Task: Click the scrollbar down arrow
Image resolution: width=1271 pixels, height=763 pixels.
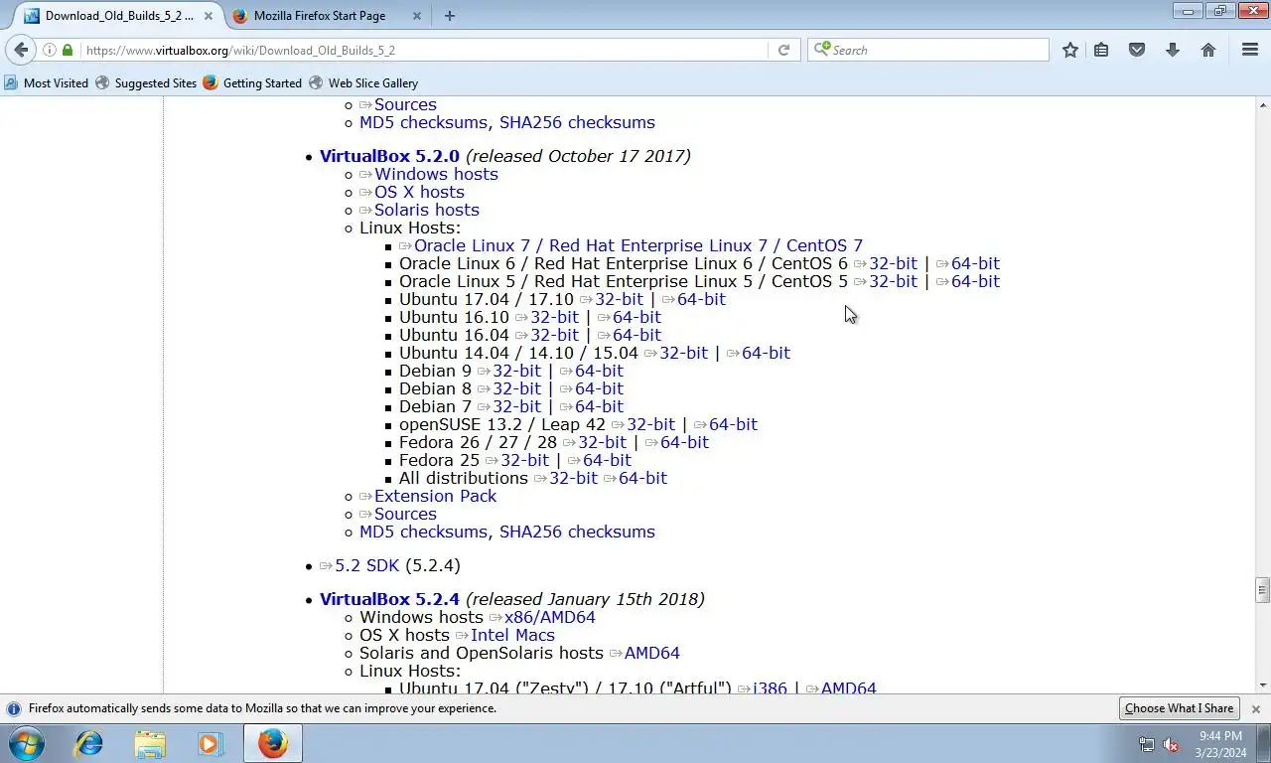Action: pyautogui.click(x=1263, y=685)
